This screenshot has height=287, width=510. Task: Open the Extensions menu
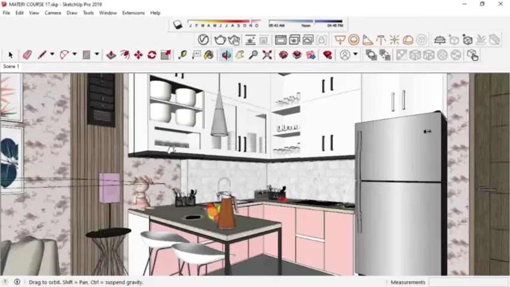[x=133, y=13]
